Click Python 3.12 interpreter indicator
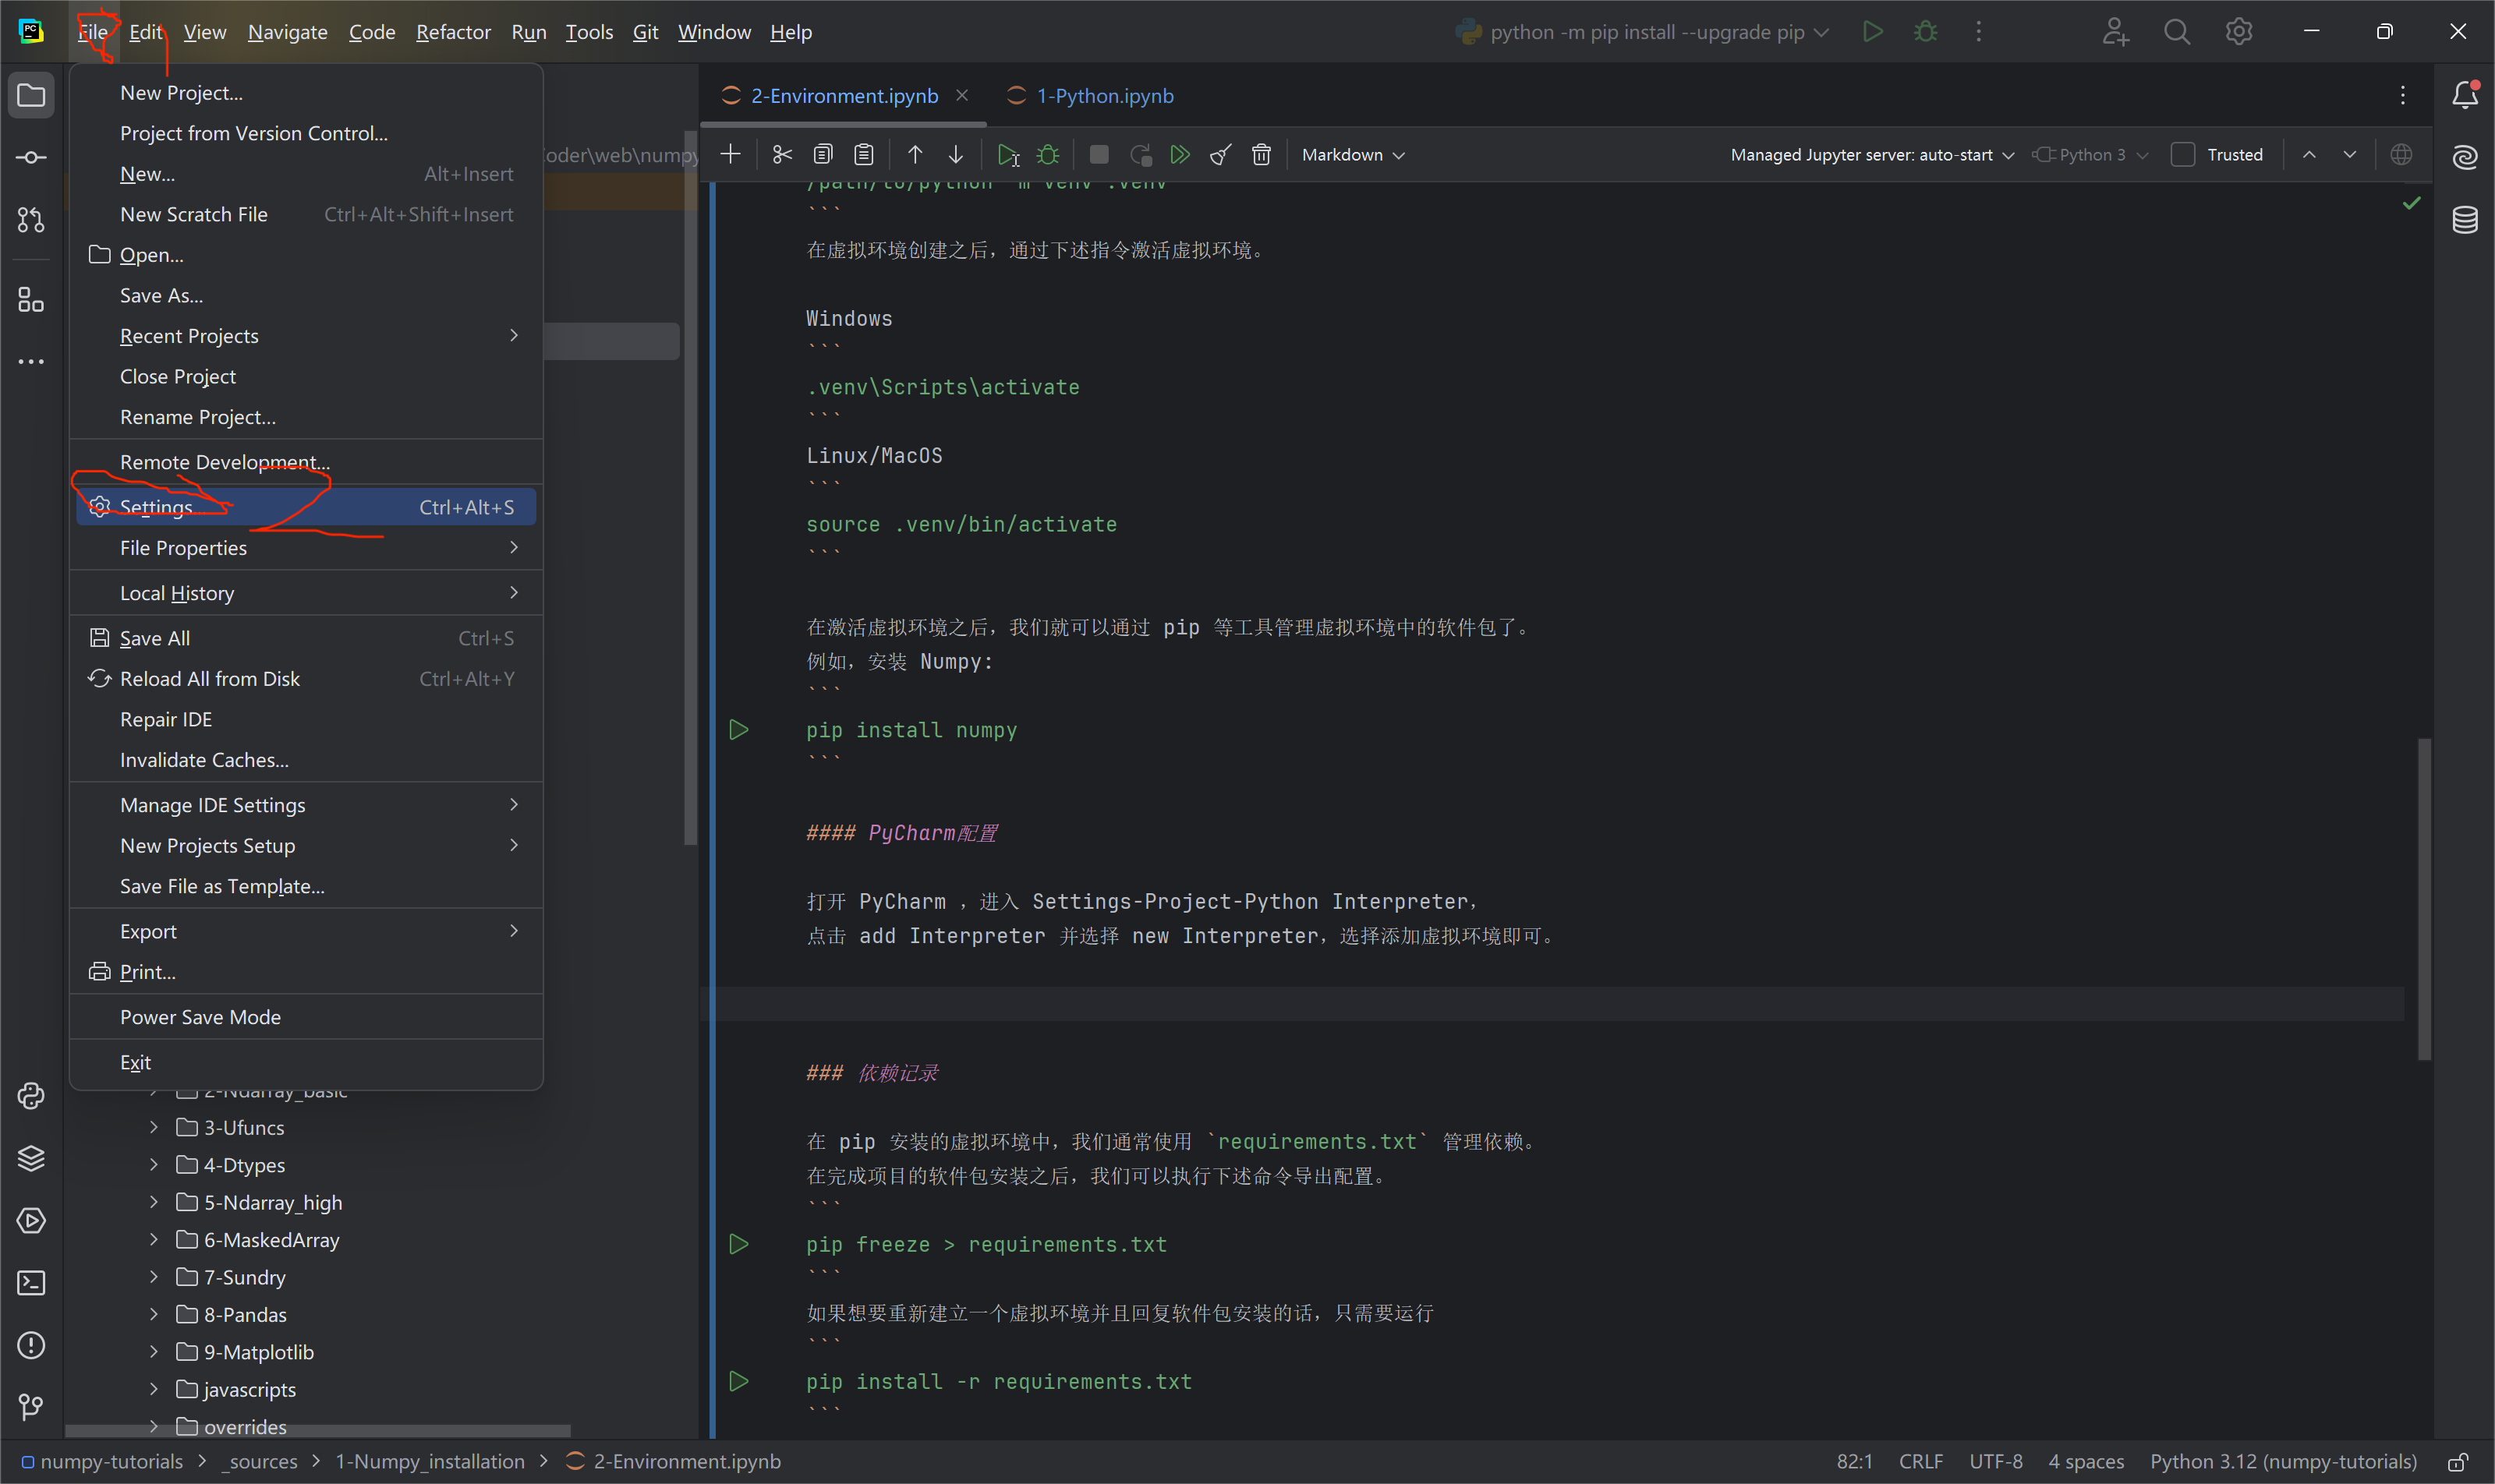The width and height of the screenshot is (2495, 1484). point(2284,1461)
